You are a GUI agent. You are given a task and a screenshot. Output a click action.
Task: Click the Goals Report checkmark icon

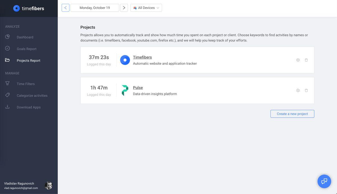click(7, 48)
